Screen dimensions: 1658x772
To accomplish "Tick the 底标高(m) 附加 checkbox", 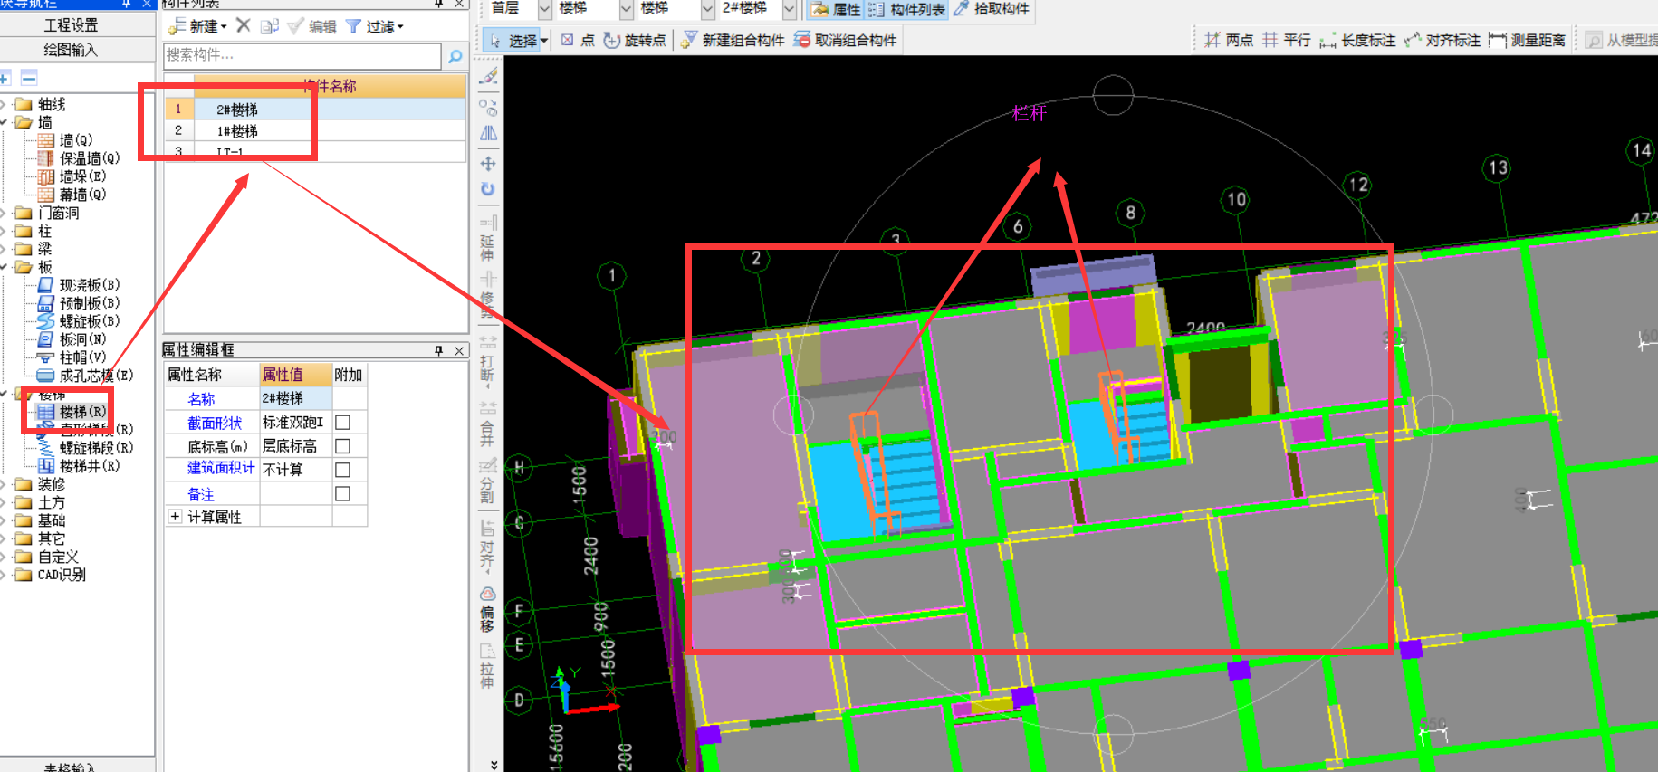I will coord(342,446).
